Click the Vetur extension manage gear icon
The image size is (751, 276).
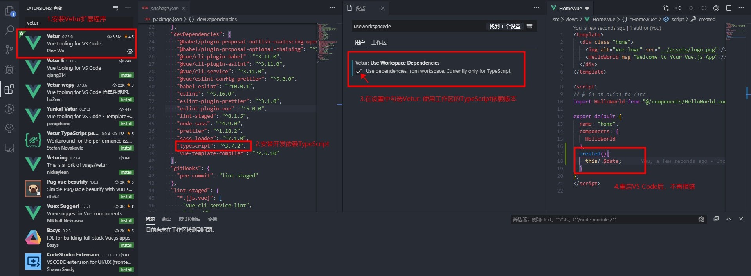point(130,51)
